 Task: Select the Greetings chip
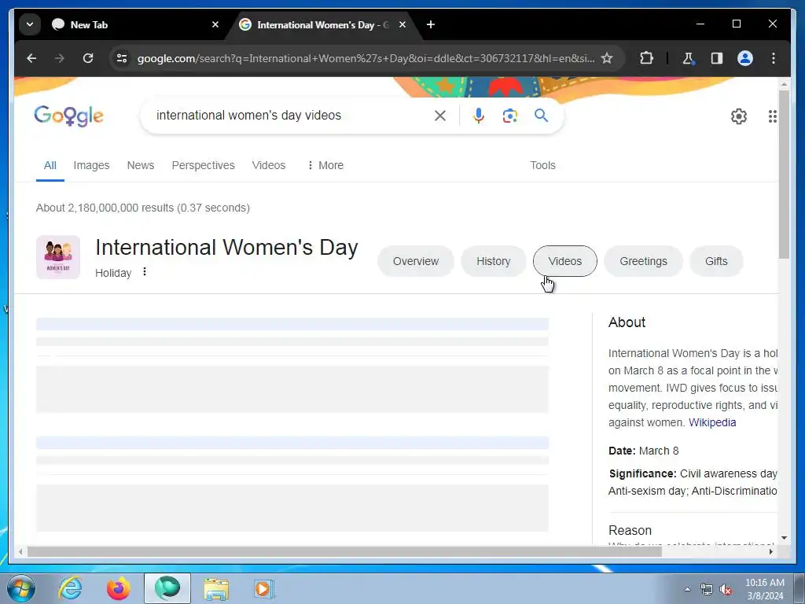point(643,261)
